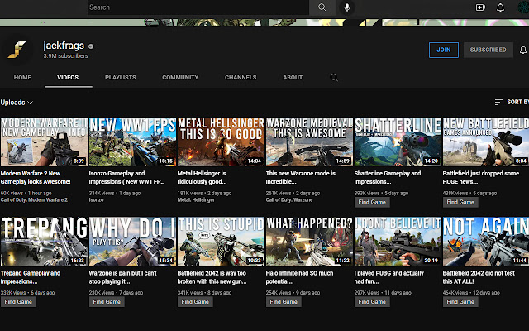The height and width of the screenshot is (331, 529).
Task: Expand the Uploads dropdown
Action: click(x=17, y=103)
